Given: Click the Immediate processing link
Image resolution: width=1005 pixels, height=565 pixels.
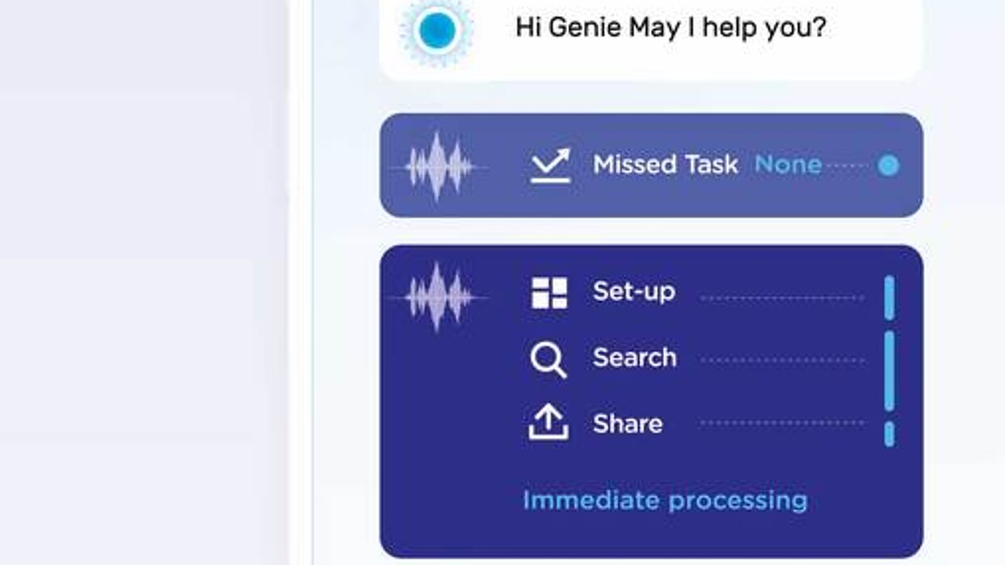Looking at the screenshot, I should click(x=665, y=500).
